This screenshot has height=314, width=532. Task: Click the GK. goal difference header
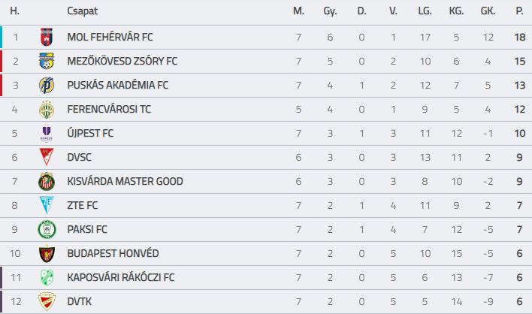[x=488, y=11]
